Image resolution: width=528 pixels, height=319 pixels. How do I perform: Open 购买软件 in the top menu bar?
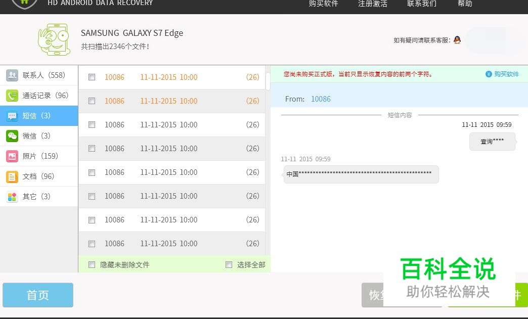pos(323,4)
